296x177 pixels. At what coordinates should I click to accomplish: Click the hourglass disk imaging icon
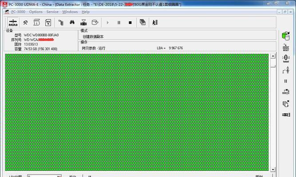83,23
